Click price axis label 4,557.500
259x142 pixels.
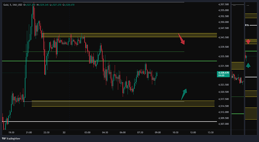click(223, 4)
